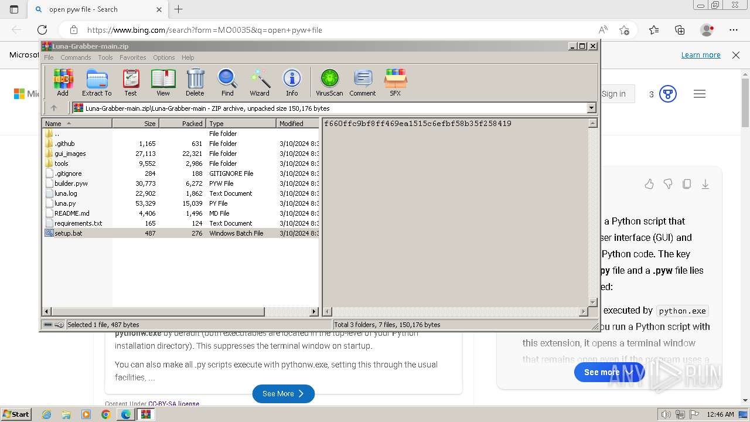Select the README.md file
Image resolution: width=750 pixels, height=422 pixels.
(181, 213)
